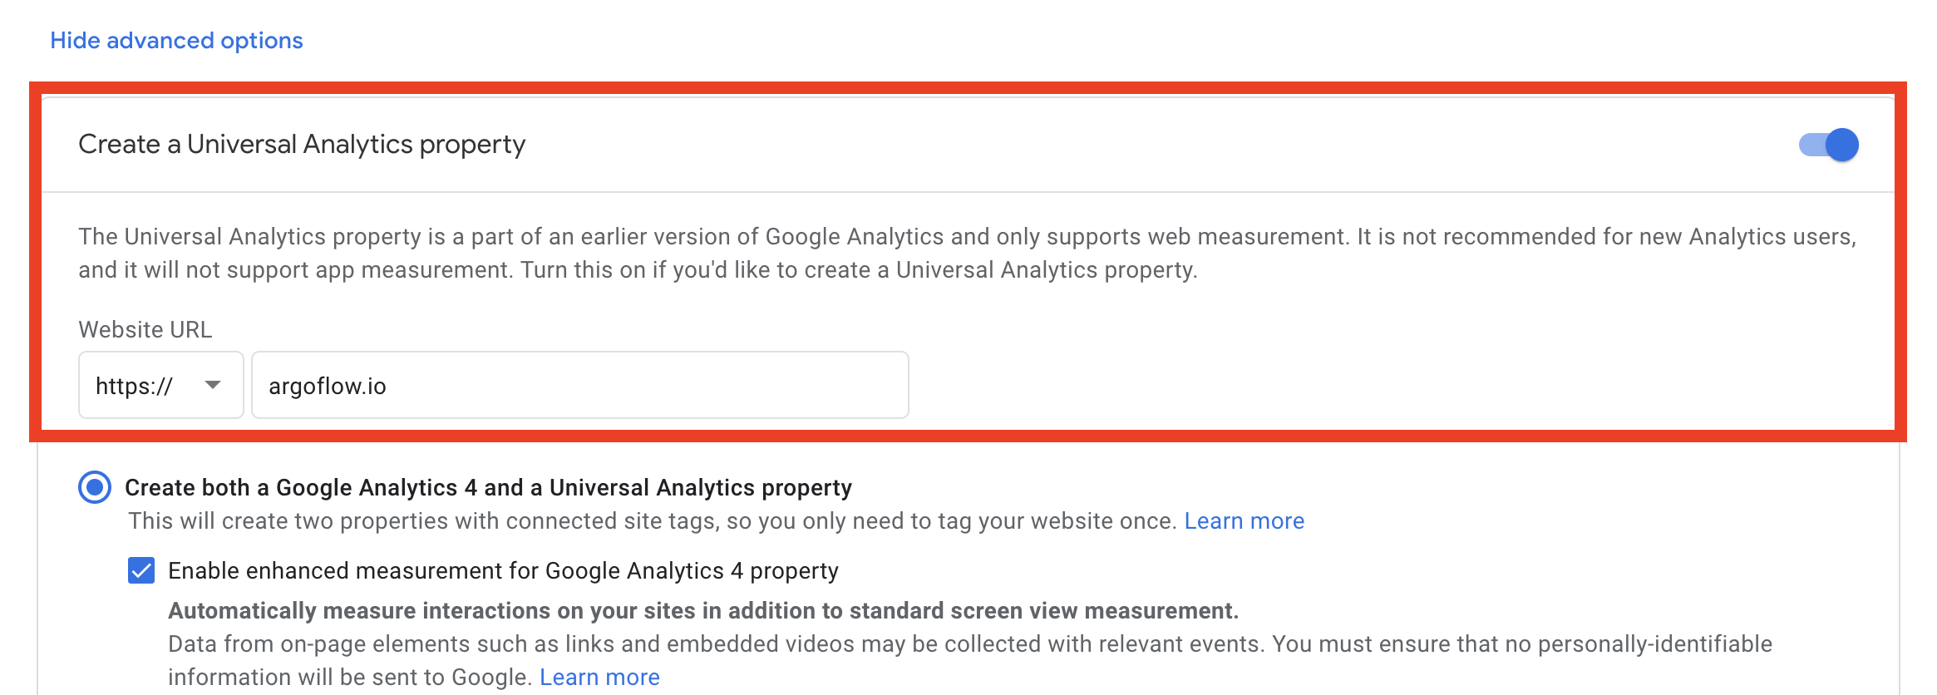Click the on-page elements data notice text
Image resolution: width=1937 pixels, height=695 pixels.
[x=970, y=660]
